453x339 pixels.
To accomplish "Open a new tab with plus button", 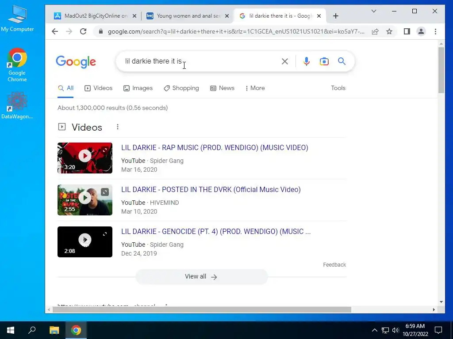I will [x=335, y=16].
